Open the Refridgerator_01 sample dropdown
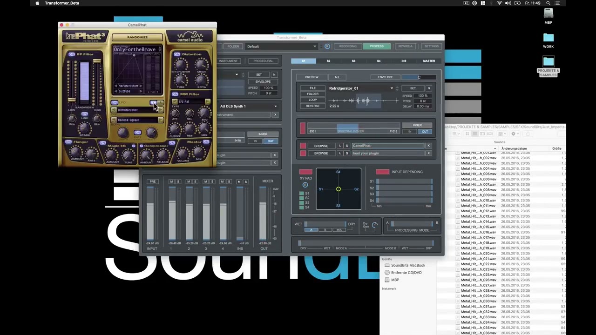596x335 pixels. tap(392, 88)
